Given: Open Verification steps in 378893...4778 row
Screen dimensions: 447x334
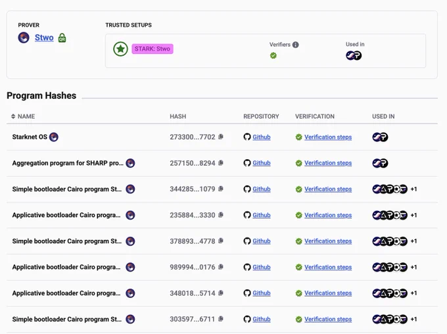Looking at the screenshot, I should (x=328, y=241).
